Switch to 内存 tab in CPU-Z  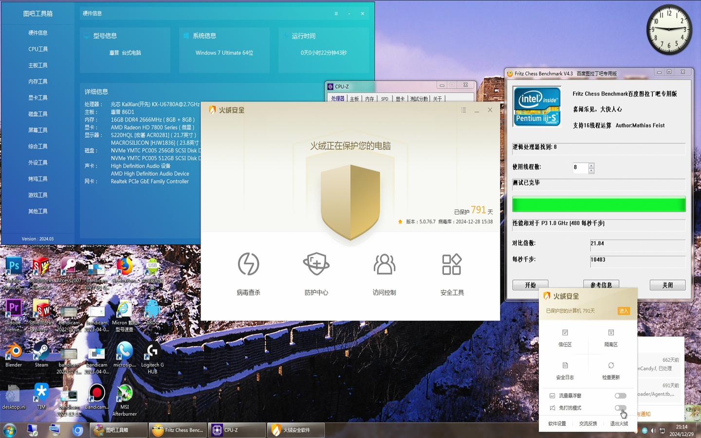pyautogui.click(x=370, y=99)
